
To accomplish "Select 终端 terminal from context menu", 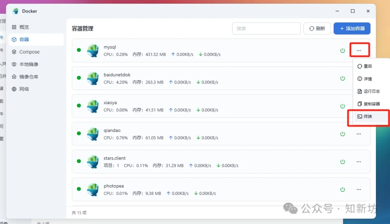I will 368,117.
